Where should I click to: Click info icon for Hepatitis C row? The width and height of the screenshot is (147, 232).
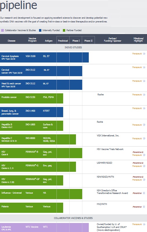click(x=144, y=138)
